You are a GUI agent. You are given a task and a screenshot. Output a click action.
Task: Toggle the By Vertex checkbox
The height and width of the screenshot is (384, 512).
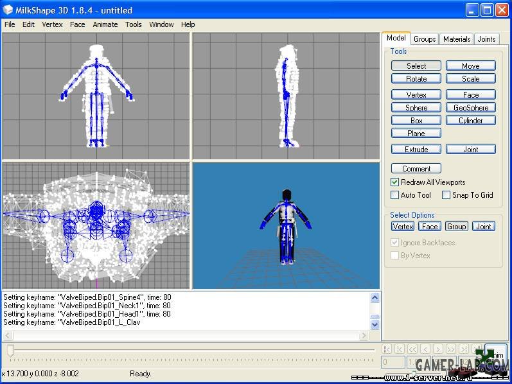(395, 256)
